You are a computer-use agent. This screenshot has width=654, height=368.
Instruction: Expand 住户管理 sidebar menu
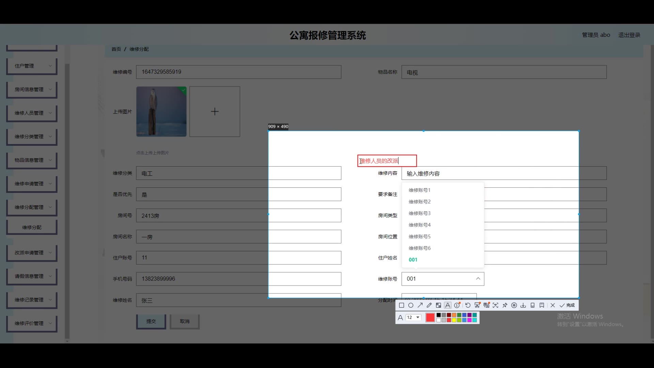pos(32,66)
